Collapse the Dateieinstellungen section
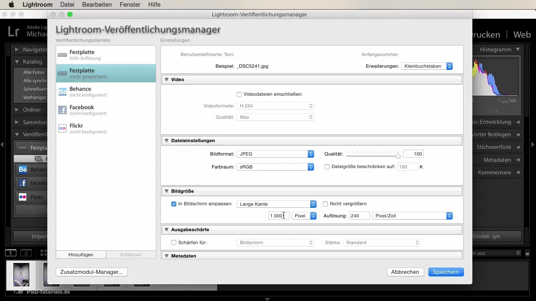Viewport: 536px width, 301px height. point(166,140)
